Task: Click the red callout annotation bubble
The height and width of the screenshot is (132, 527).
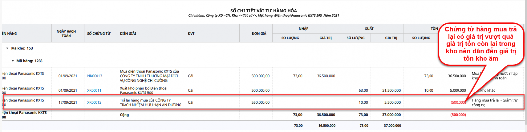Action: click(x=481, y=44)
